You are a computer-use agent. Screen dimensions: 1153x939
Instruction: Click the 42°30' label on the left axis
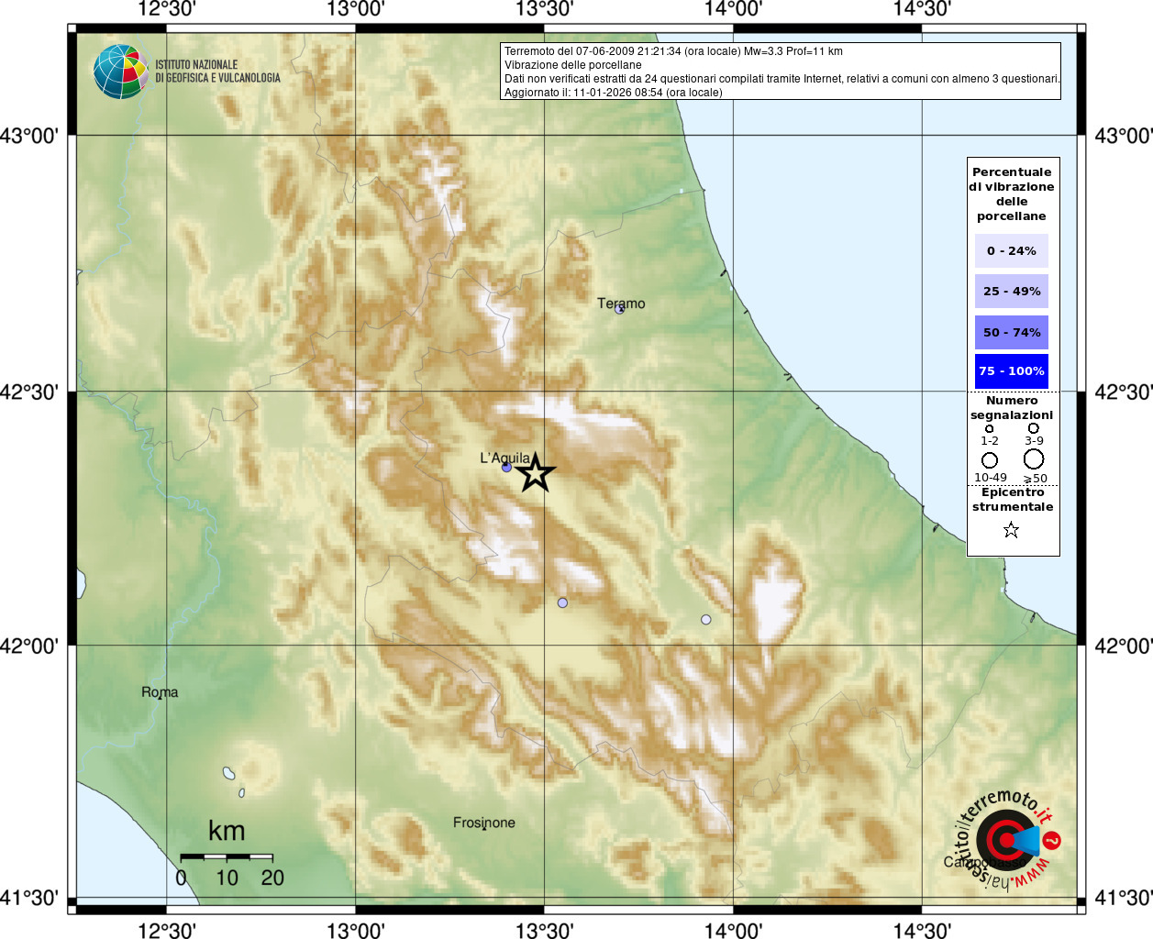(29, 392)
